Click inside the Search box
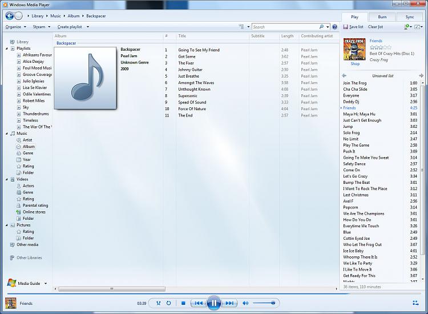 point(285,27)
